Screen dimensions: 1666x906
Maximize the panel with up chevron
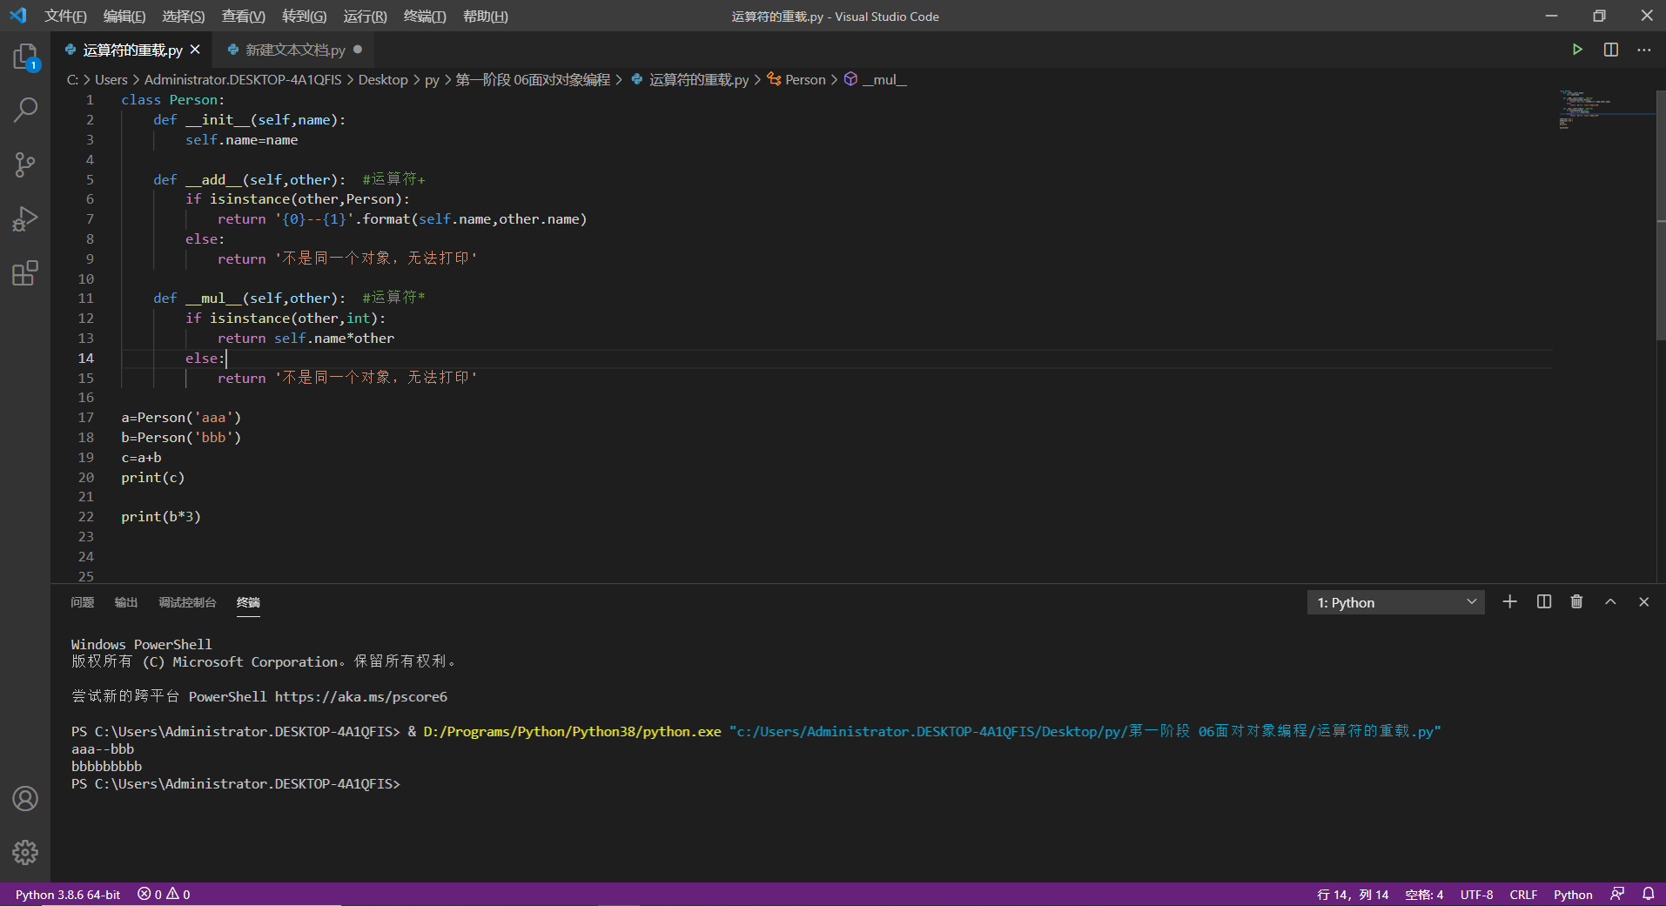click(x=1610, y=601)
